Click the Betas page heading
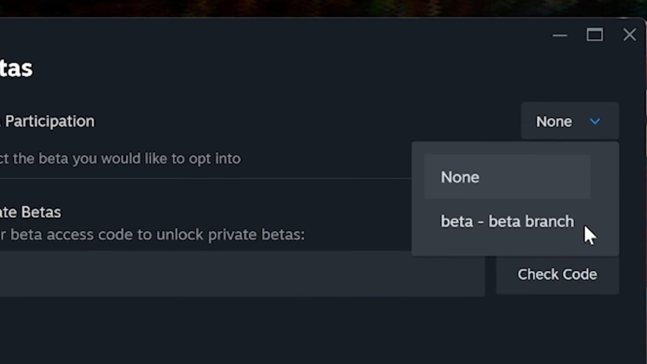 point(16,69)
